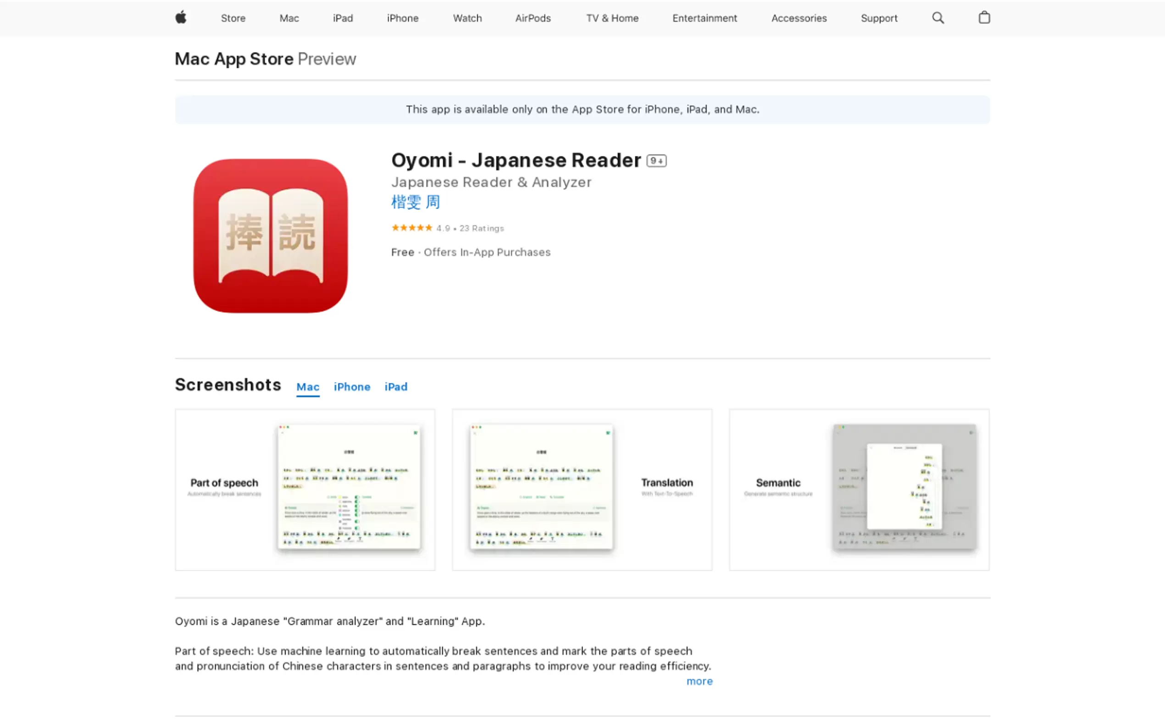Open the Store menu item
This screenshot has height=728, width=1165.
click(x=233, y=18)
